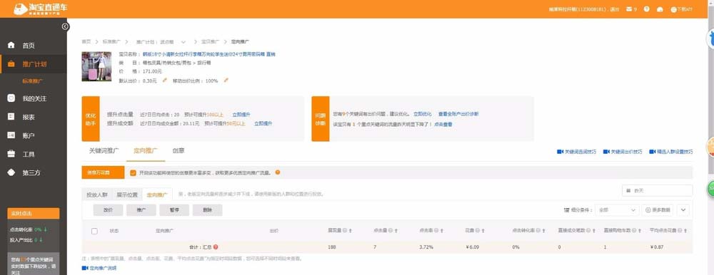
Task: Click the 暂停 button
Action: 174,210
